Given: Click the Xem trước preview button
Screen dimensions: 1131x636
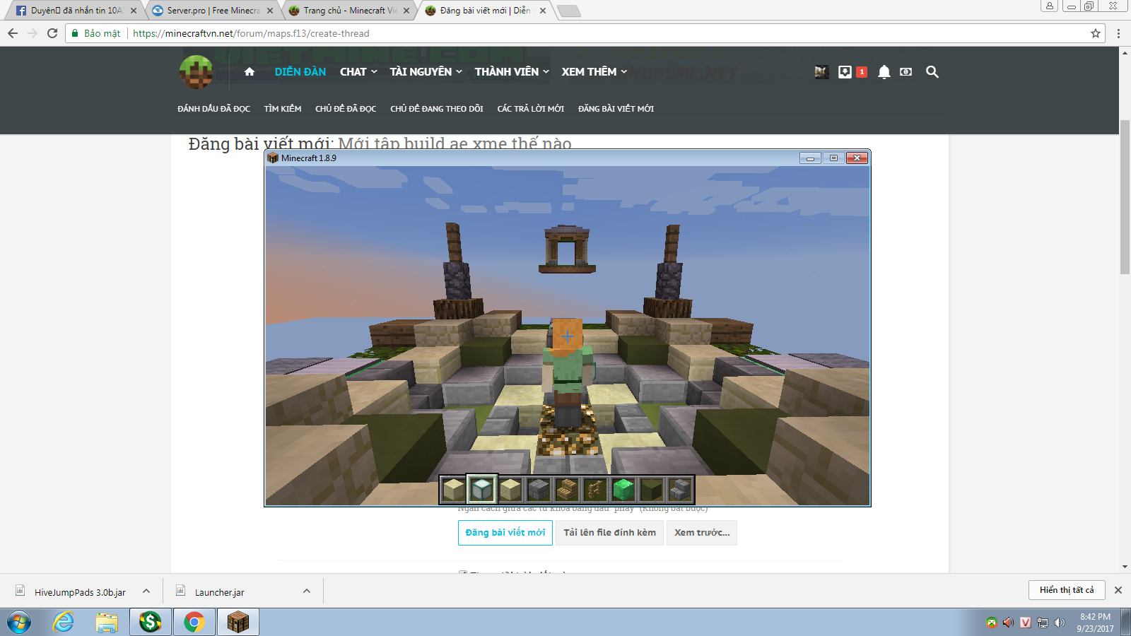Looking at the screenshot, I should pos(702,533).
